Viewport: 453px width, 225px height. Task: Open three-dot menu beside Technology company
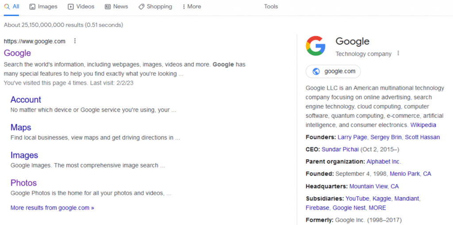pyautogui.click(x=399, y=53)
